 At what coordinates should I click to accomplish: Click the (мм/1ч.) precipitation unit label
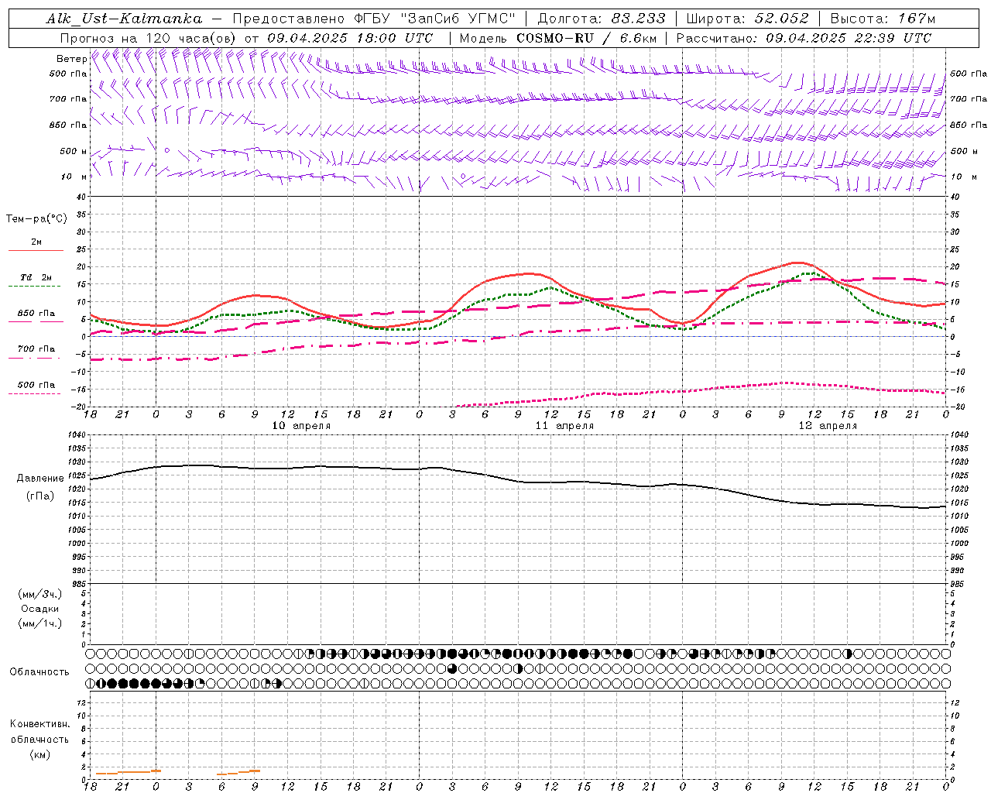pos(40,623)
